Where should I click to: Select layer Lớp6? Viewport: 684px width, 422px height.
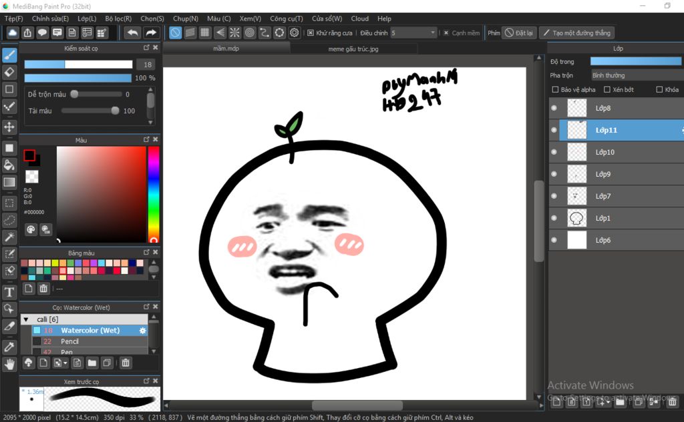click(x=616, y=240)
